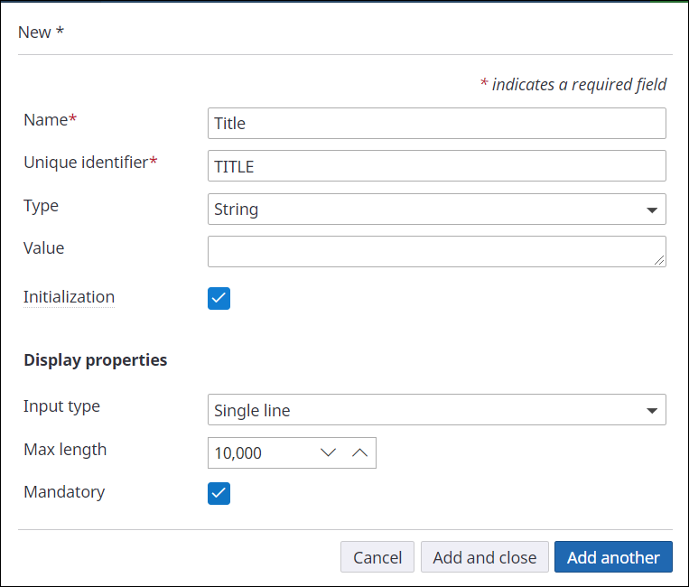Decrease Max length with down chevron

point(329,453)
